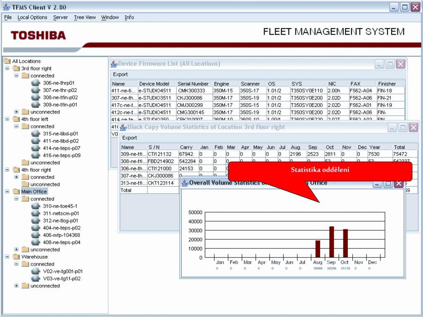
Task: Open the Server menu
Action: pos(60,17)
